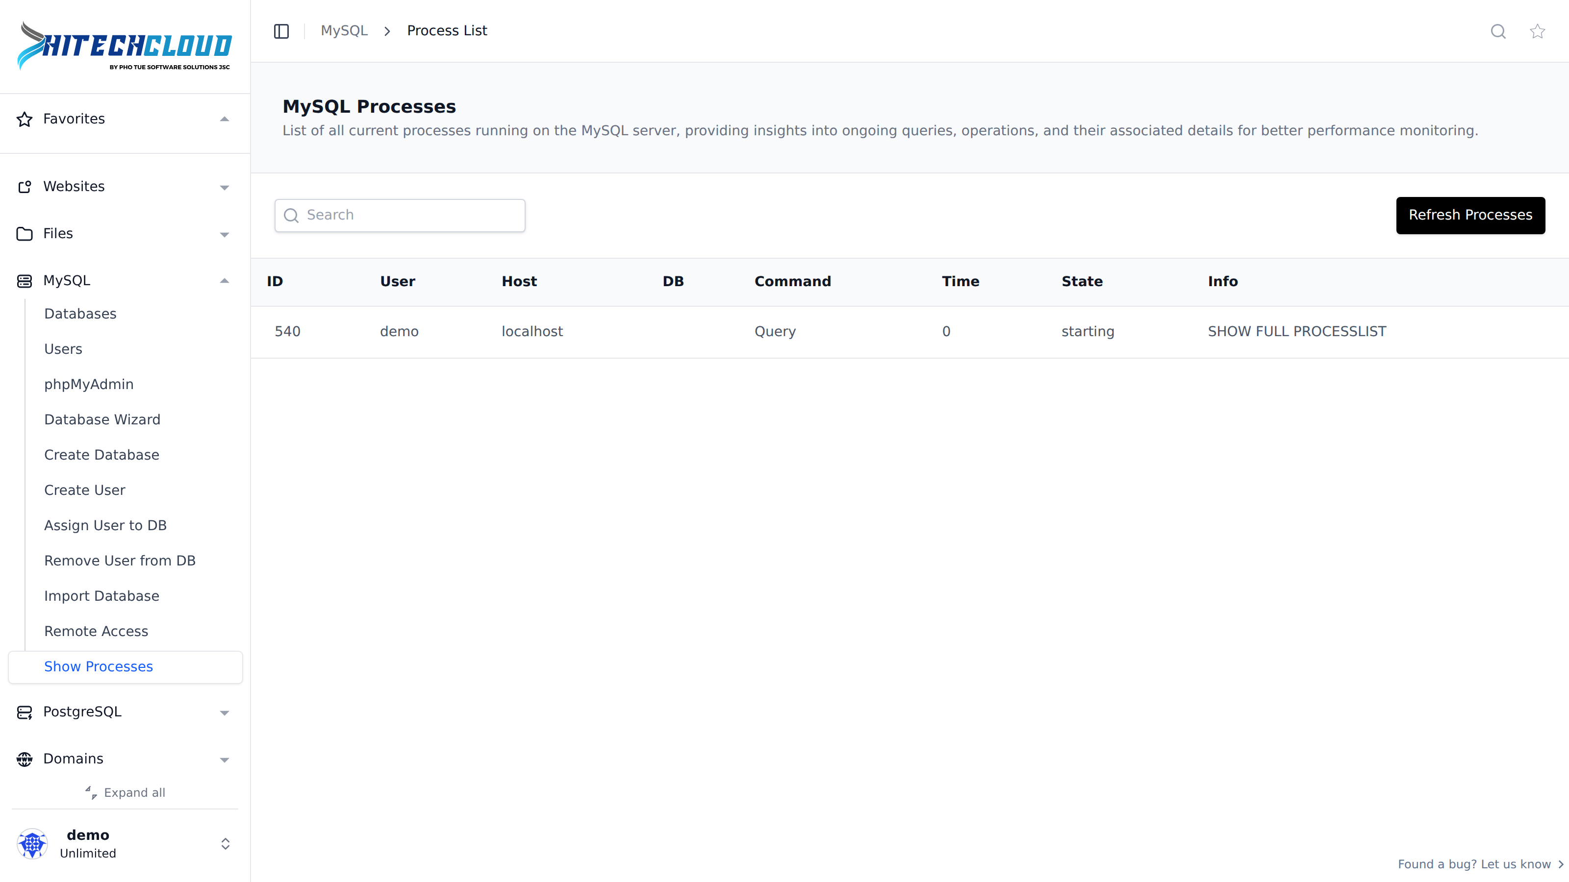Expand the Websites section arrow

[x=224, y=188]
